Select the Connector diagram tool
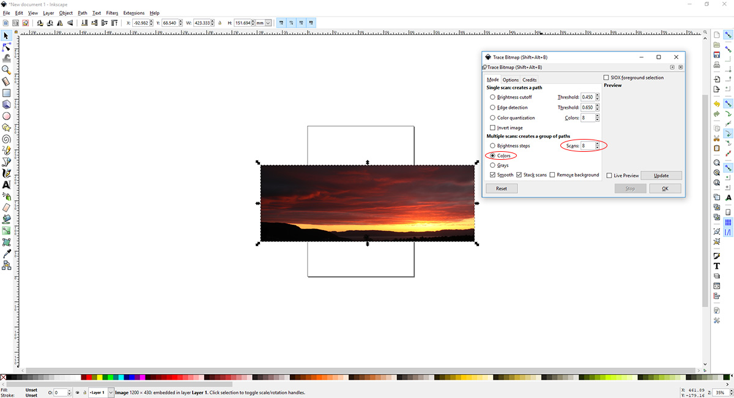 (x=6, y=265)
